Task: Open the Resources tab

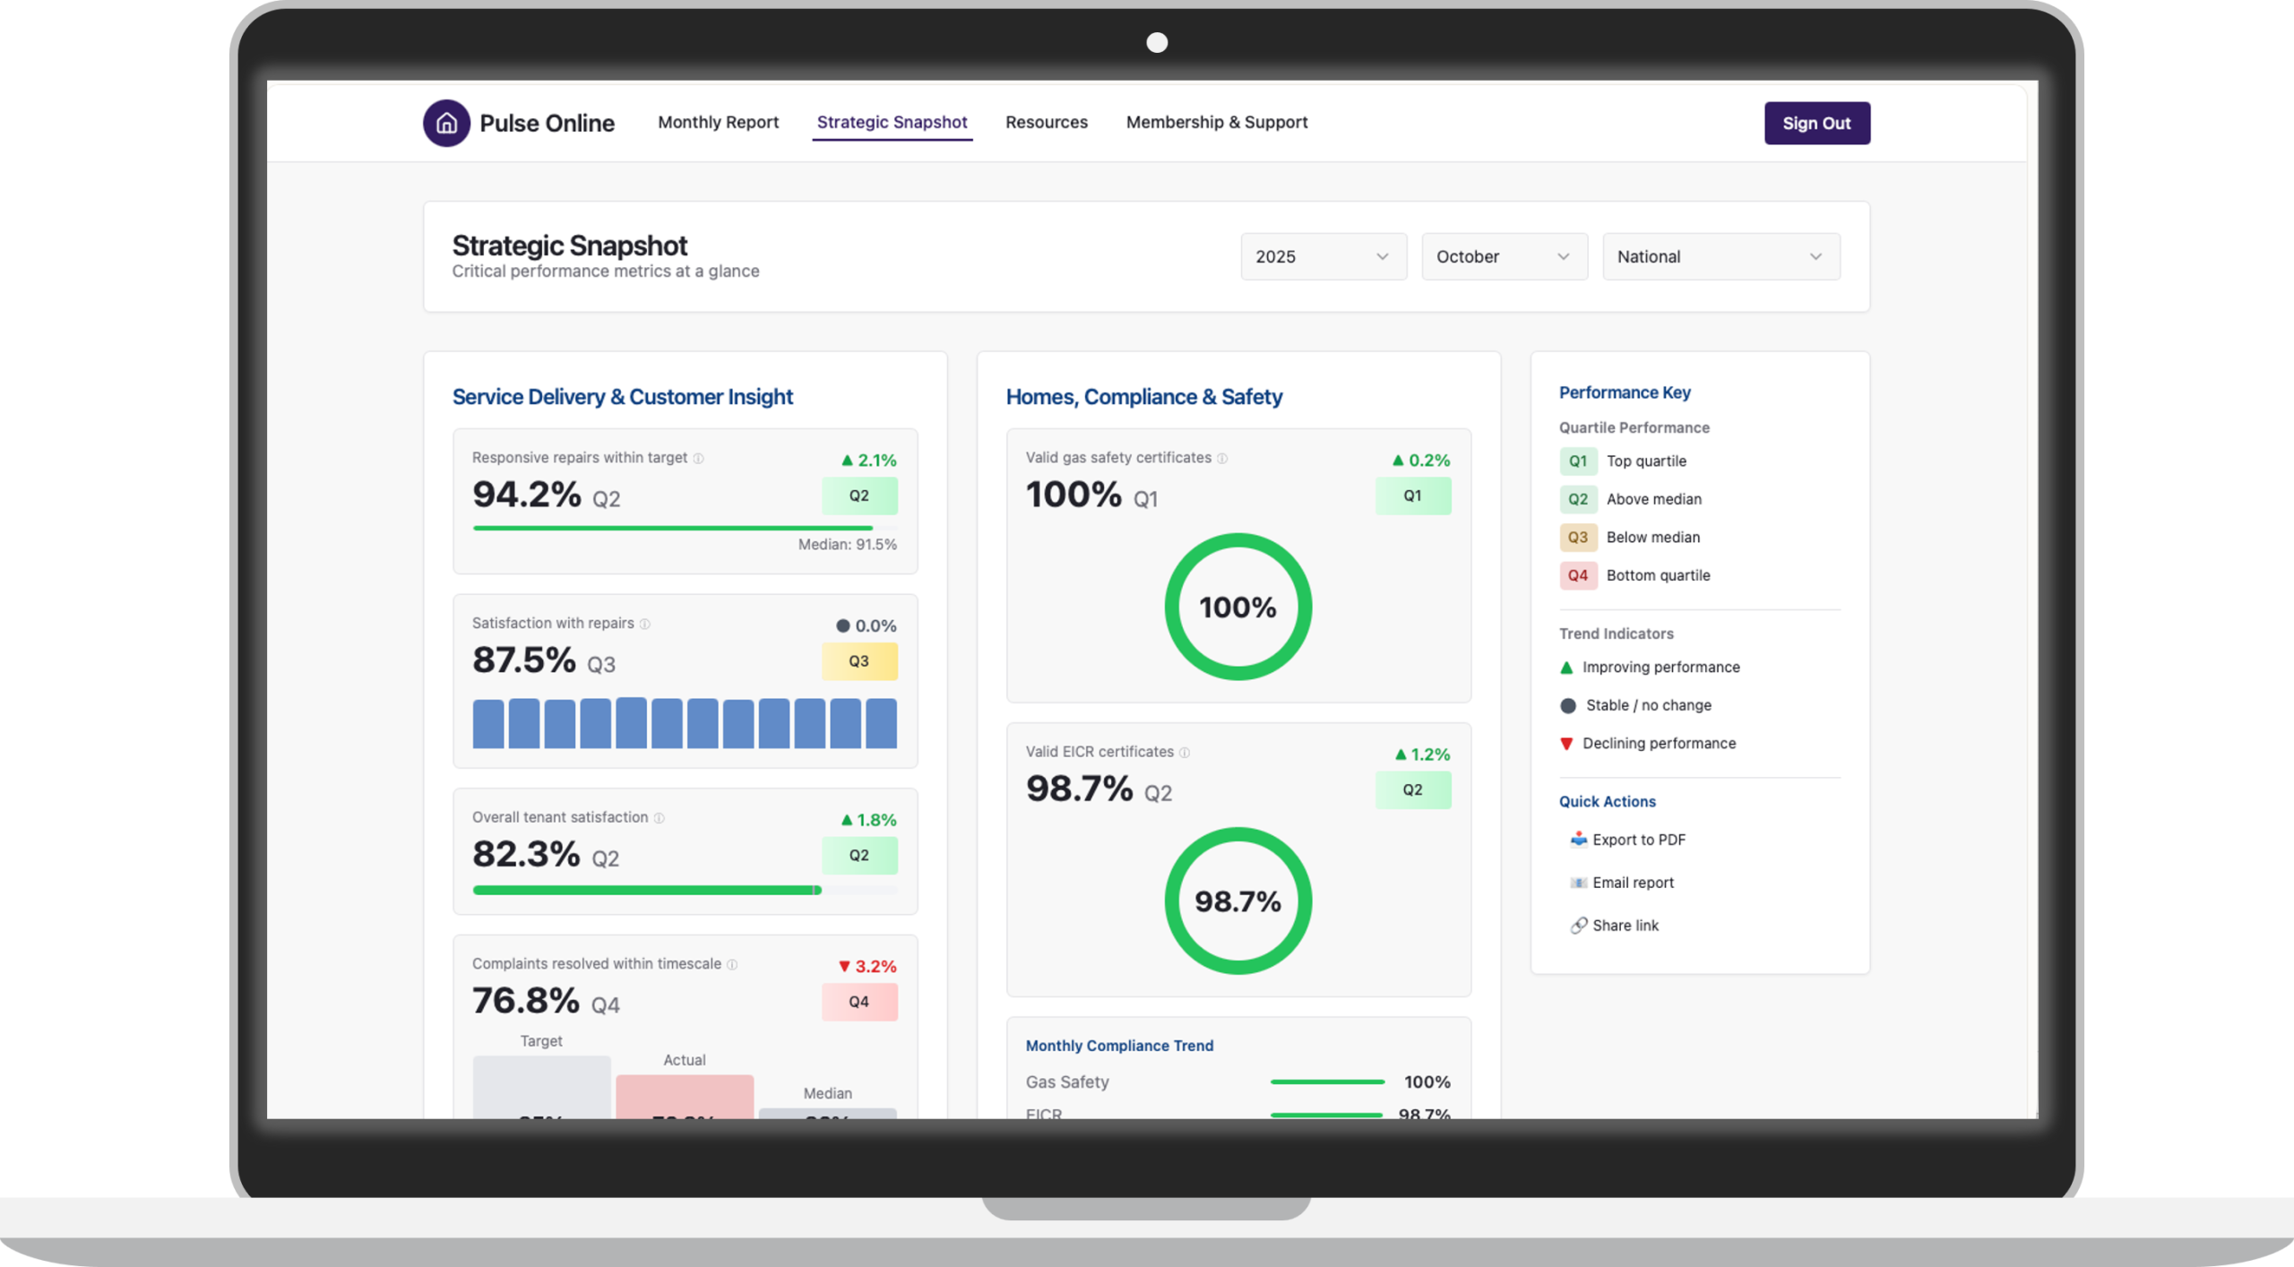Action: 1046,123
